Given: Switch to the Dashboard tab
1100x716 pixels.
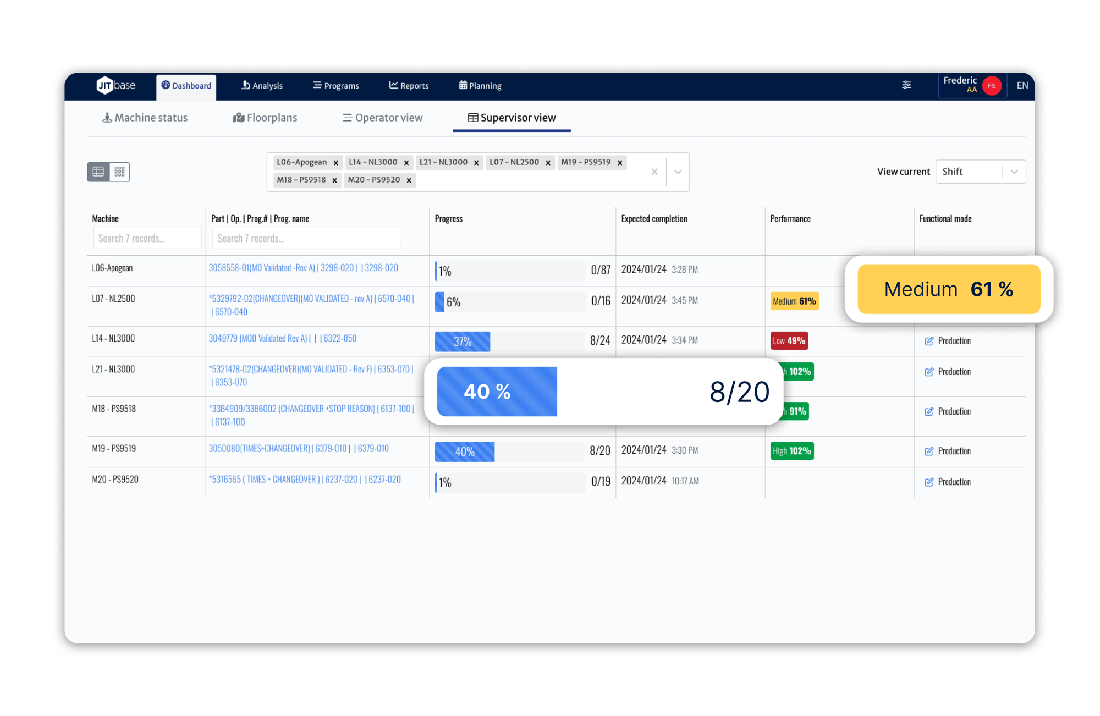Looking at the screenshot, I should click(x=184, y=86).
